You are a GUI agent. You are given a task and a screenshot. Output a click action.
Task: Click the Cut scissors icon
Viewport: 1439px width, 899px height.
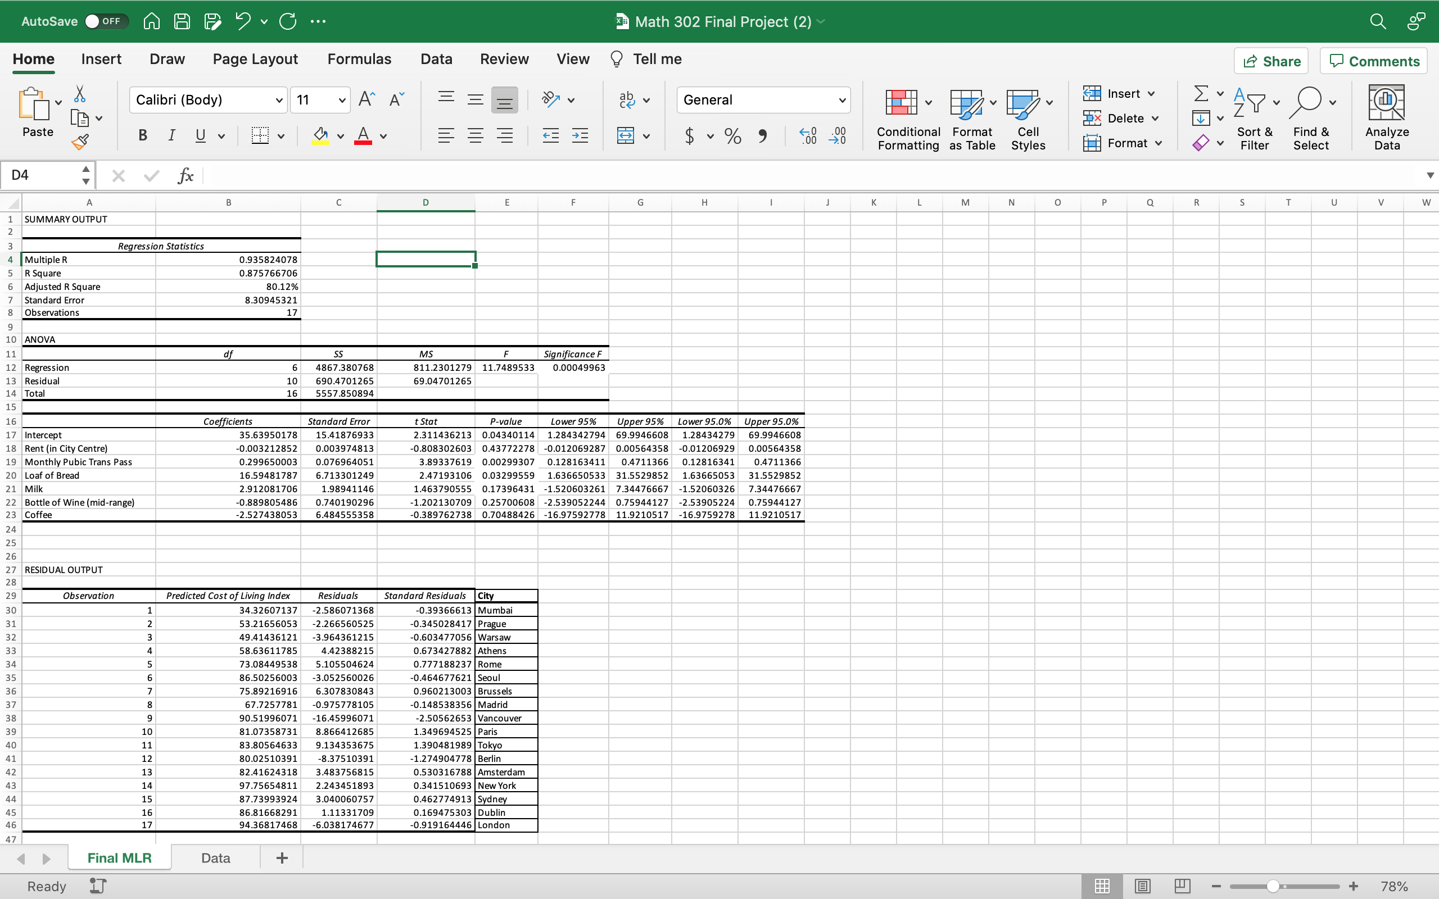80,94
